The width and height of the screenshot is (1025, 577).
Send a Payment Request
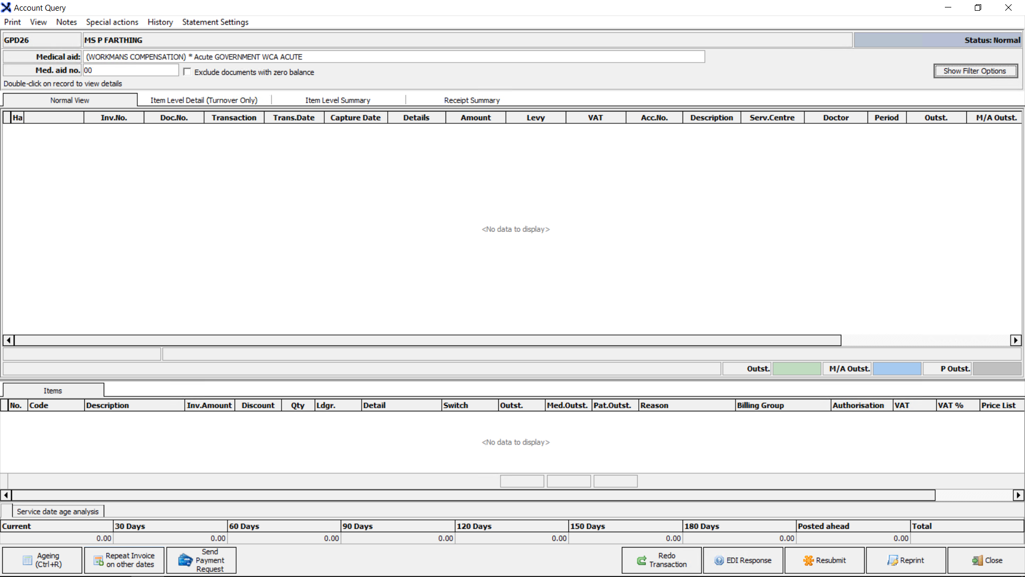point(201,560)
